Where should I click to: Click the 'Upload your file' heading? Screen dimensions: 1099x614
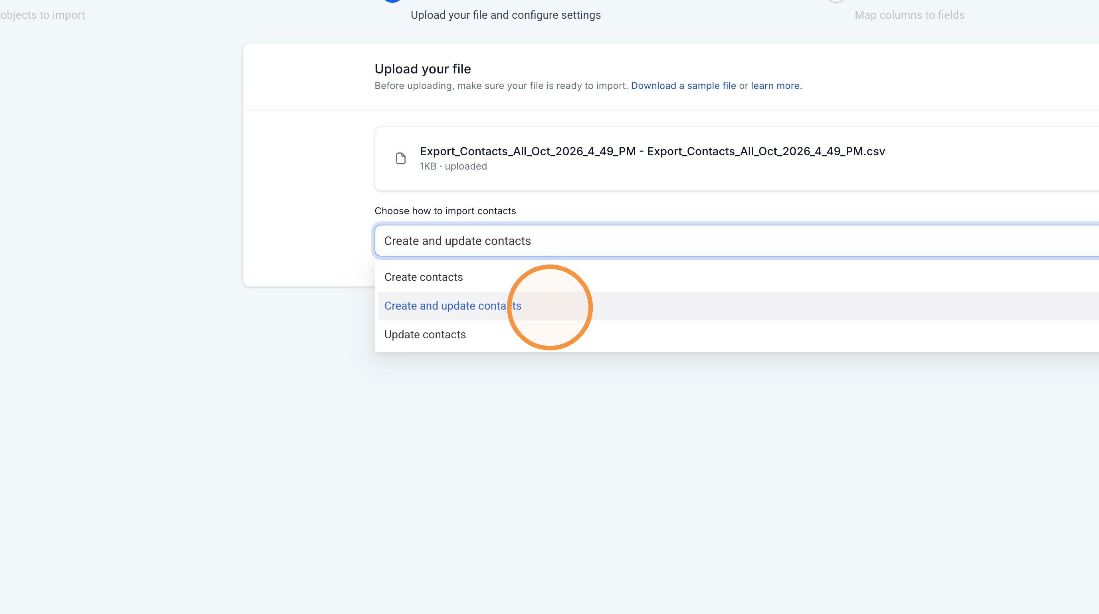(x=422, y=69)
